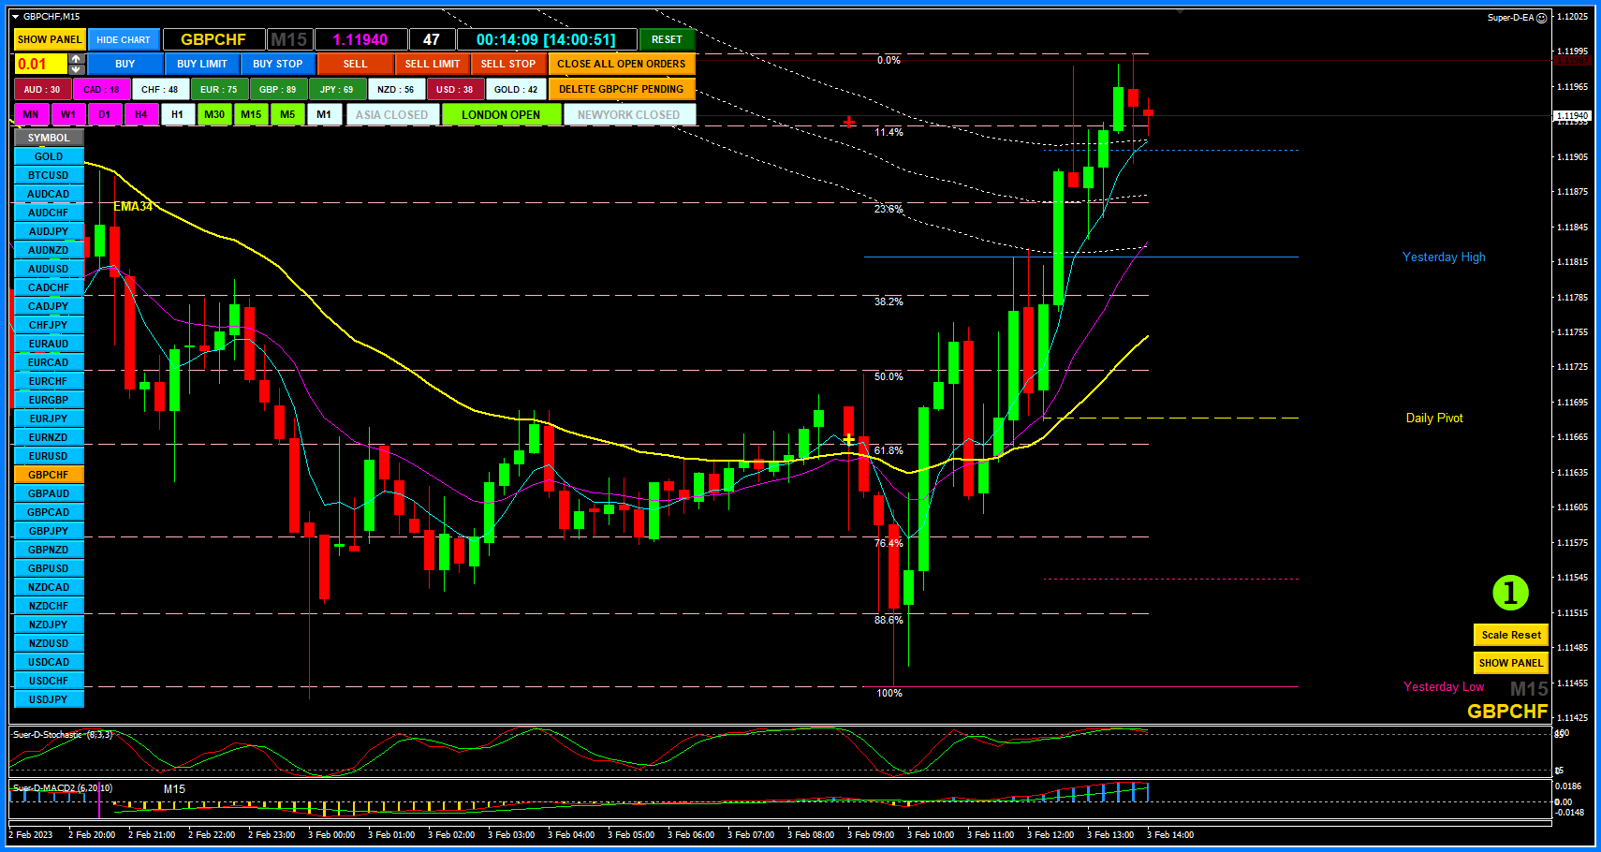The width and height of the screenshot is (1601, 852).
Task: Click the green circled number 1 badge
Action: tap(1510, 593)
